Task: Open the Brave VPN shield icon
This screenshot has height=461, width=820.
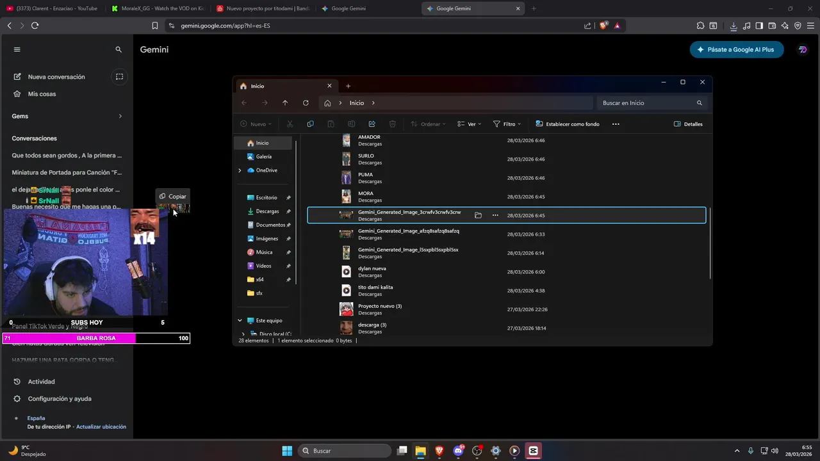Action: pos(798,26)
